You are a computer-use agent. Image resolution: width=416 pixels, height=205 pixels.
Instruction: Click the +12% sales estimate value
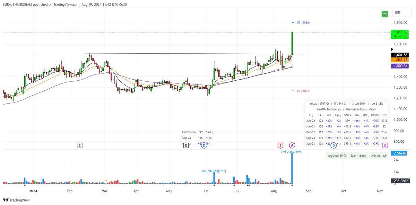209,138
